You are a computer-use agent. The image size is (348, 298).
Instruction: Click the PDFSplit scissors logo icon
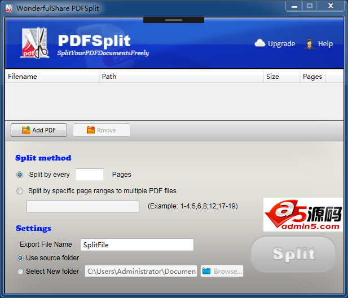click(x=35, y=43)
